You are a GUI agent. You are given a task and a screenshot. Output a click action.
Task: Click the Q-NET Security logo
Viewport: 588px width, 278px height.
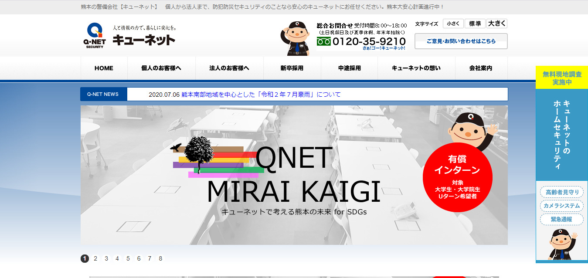[x=94, y=35]
